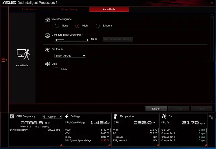The width and height of the screenshot is (216, 149).
Task: Click the CPU System Agent Voltage row
Action: (x=87, y=140)
